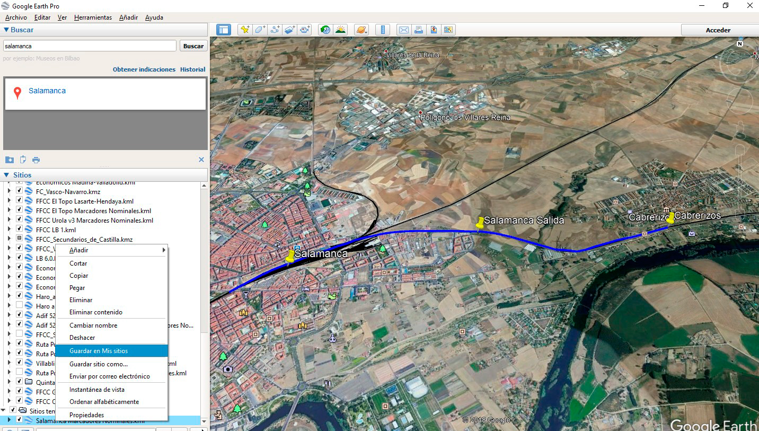Collapse the Sitios panel header triangle
759x431 pixels.
tap(6, 175)
